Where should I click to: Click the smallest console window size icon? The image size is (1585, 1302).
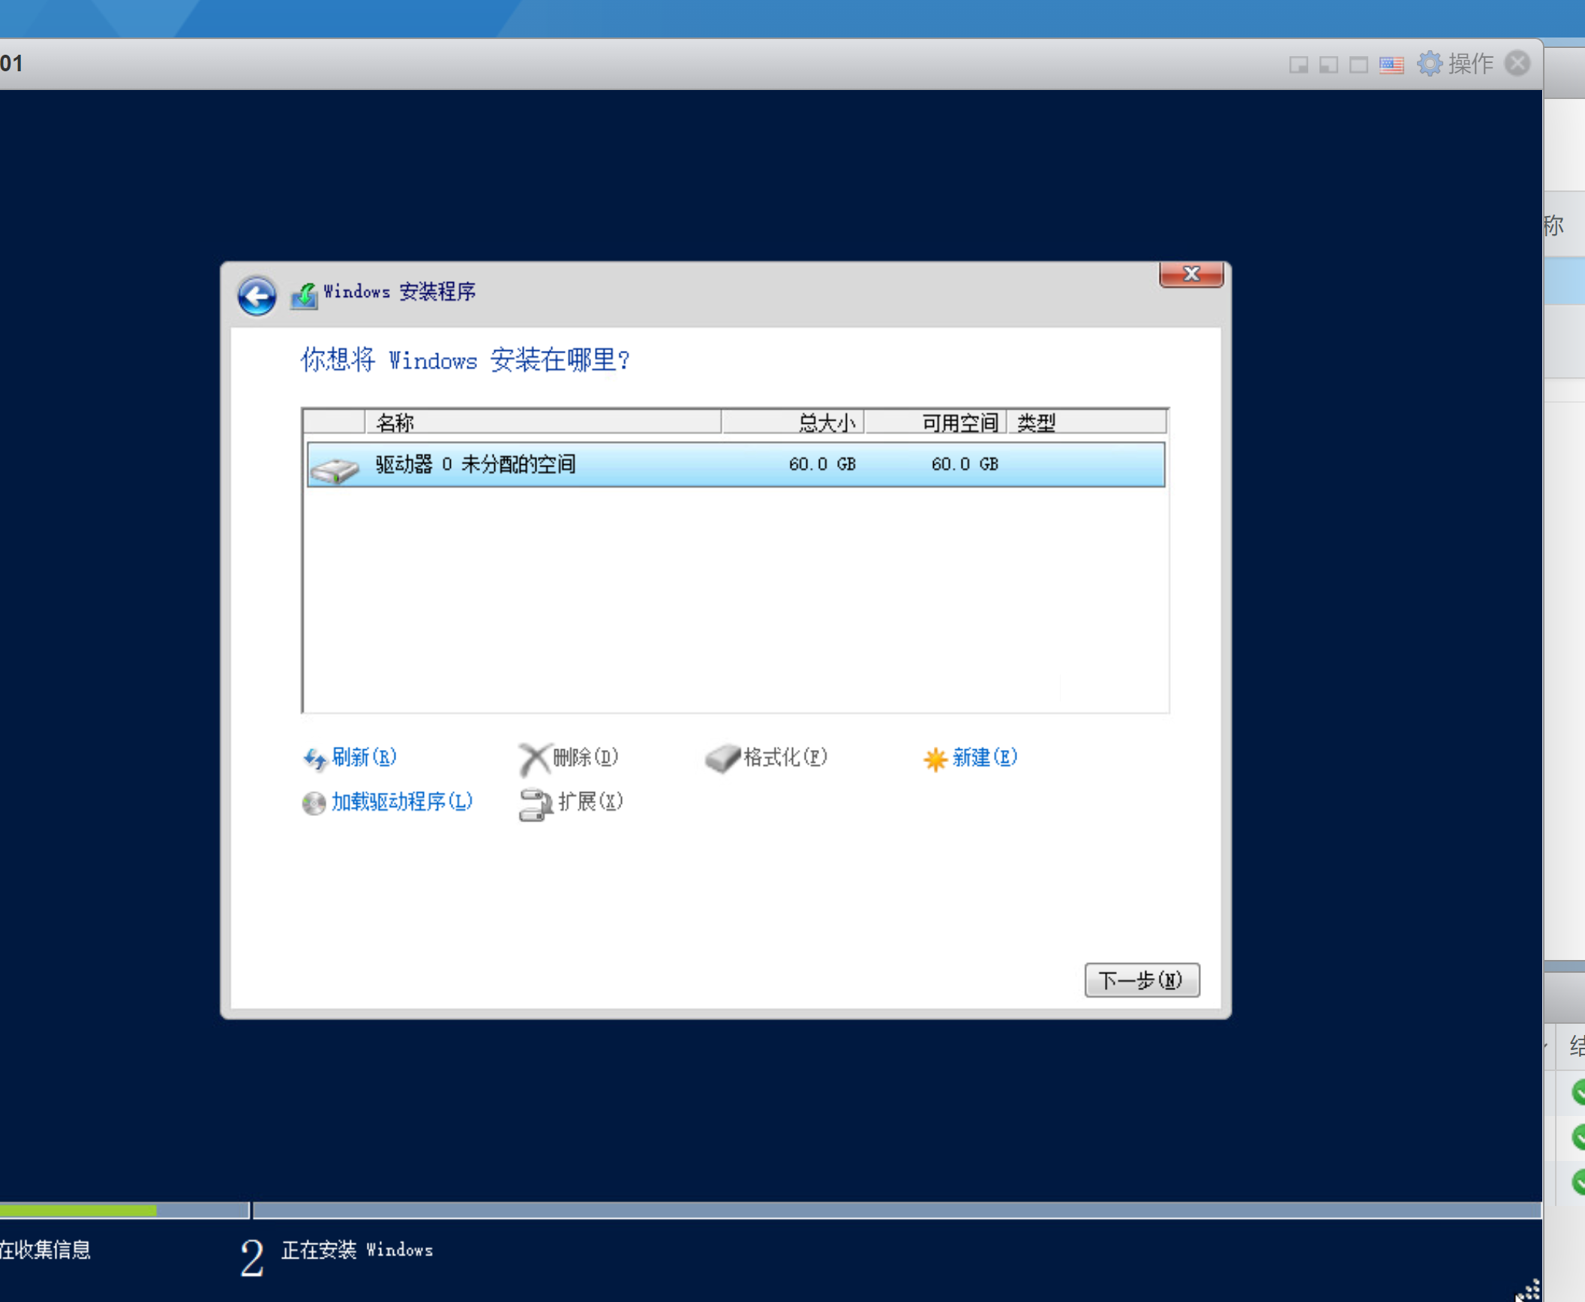tap(1298, 65)
